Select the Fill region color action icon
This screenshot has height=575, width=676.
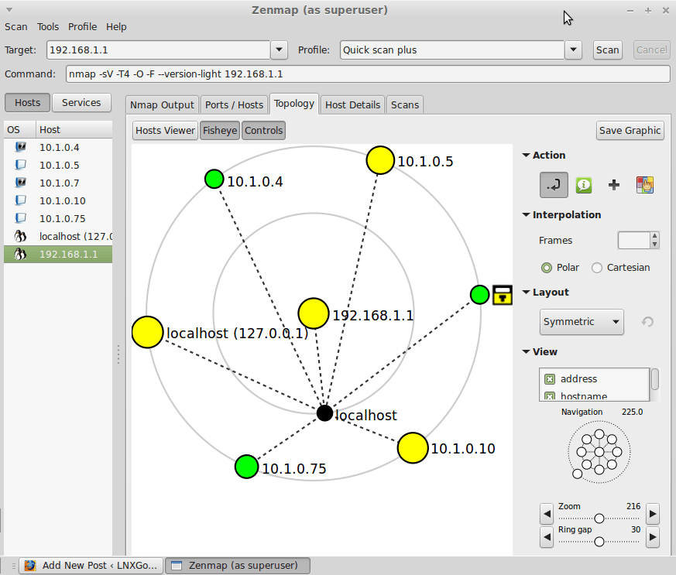644,185
